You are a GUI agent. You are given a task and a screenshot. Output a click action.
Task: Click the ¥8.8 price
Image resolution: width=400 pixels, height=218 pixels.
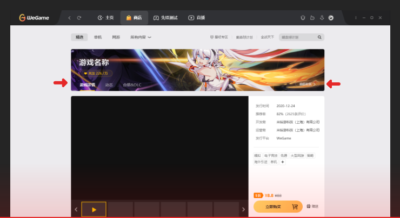click(x=269, y=195)
